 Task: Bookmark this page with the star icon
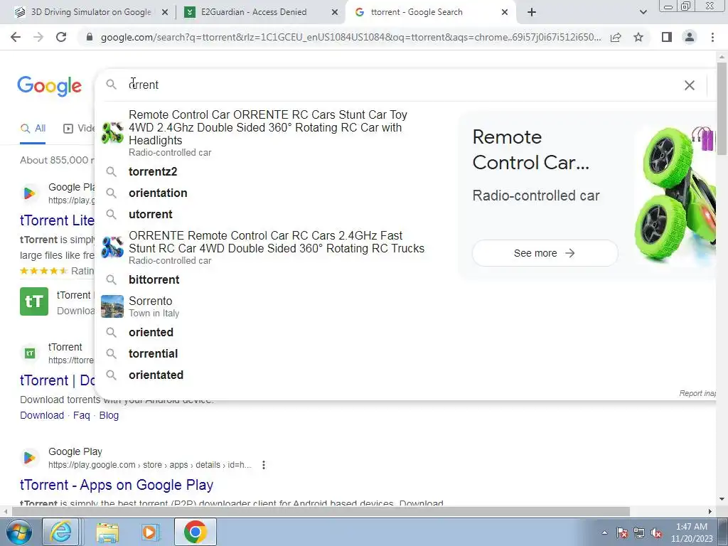tap(638, 37)
